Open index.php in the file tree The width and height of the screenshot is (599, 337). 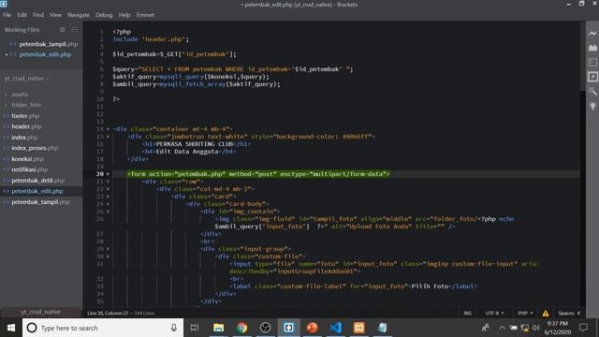(24, 138)
